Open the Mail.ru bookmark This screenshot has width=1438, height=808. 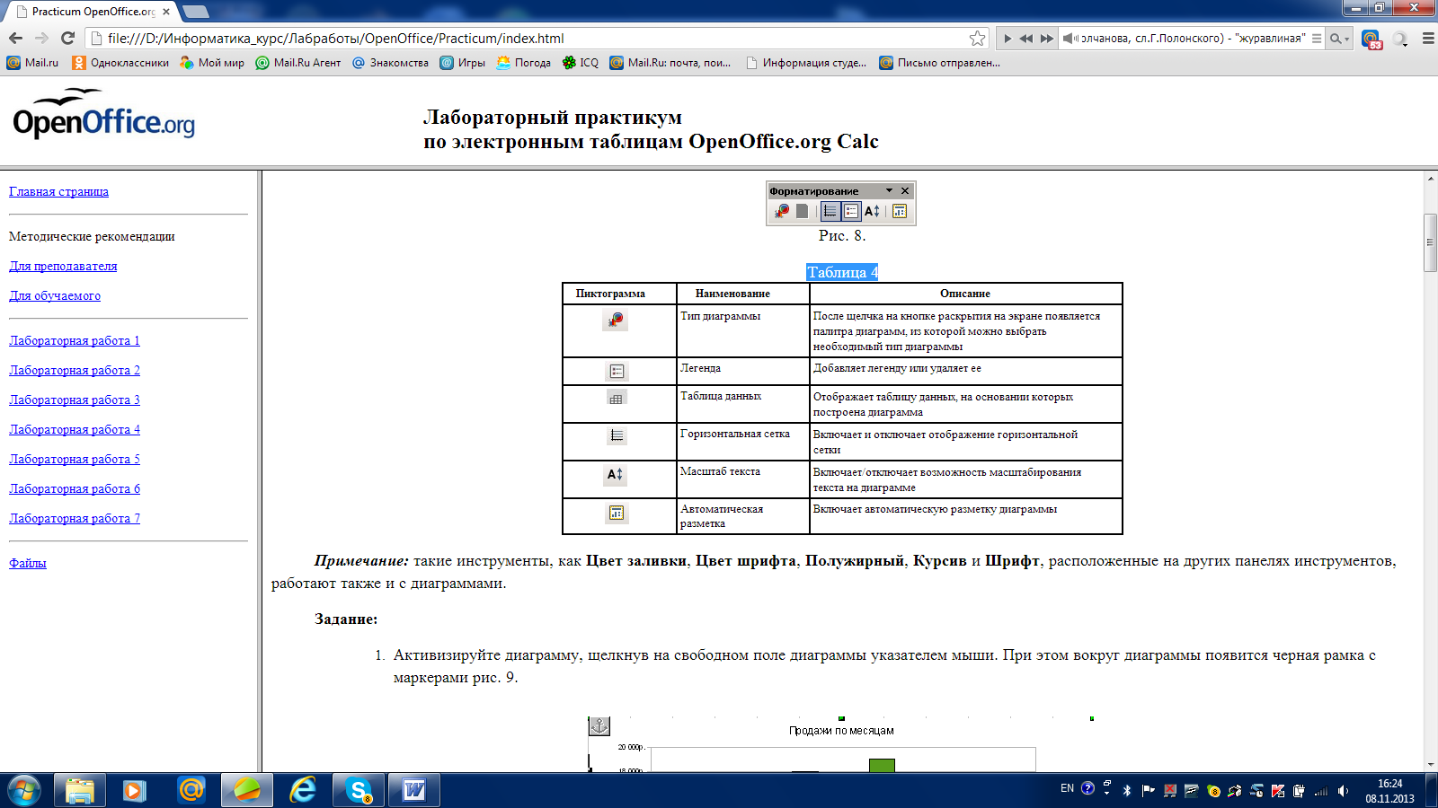(x=33, y=63)
